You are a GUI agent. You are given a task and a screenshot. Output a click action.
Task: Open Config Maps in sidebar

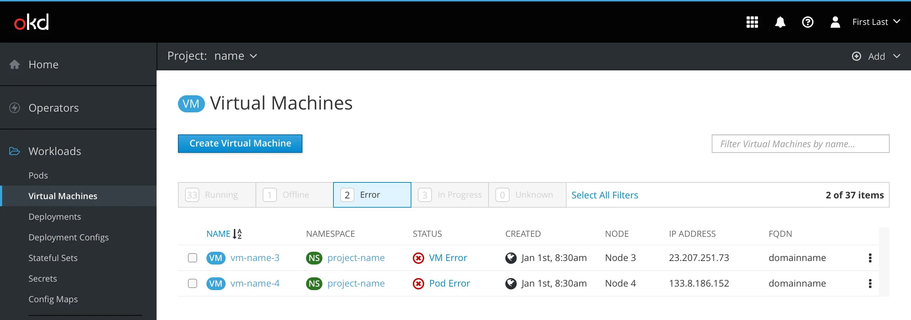tap(53, 299)
